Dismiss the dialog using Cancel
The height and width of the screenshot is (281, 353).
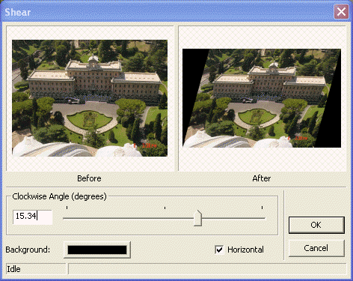coord(316,248)
